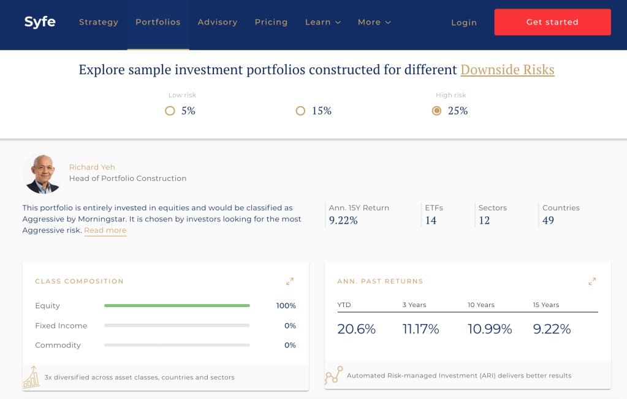Expand the Class Composition card

(290, 281)
